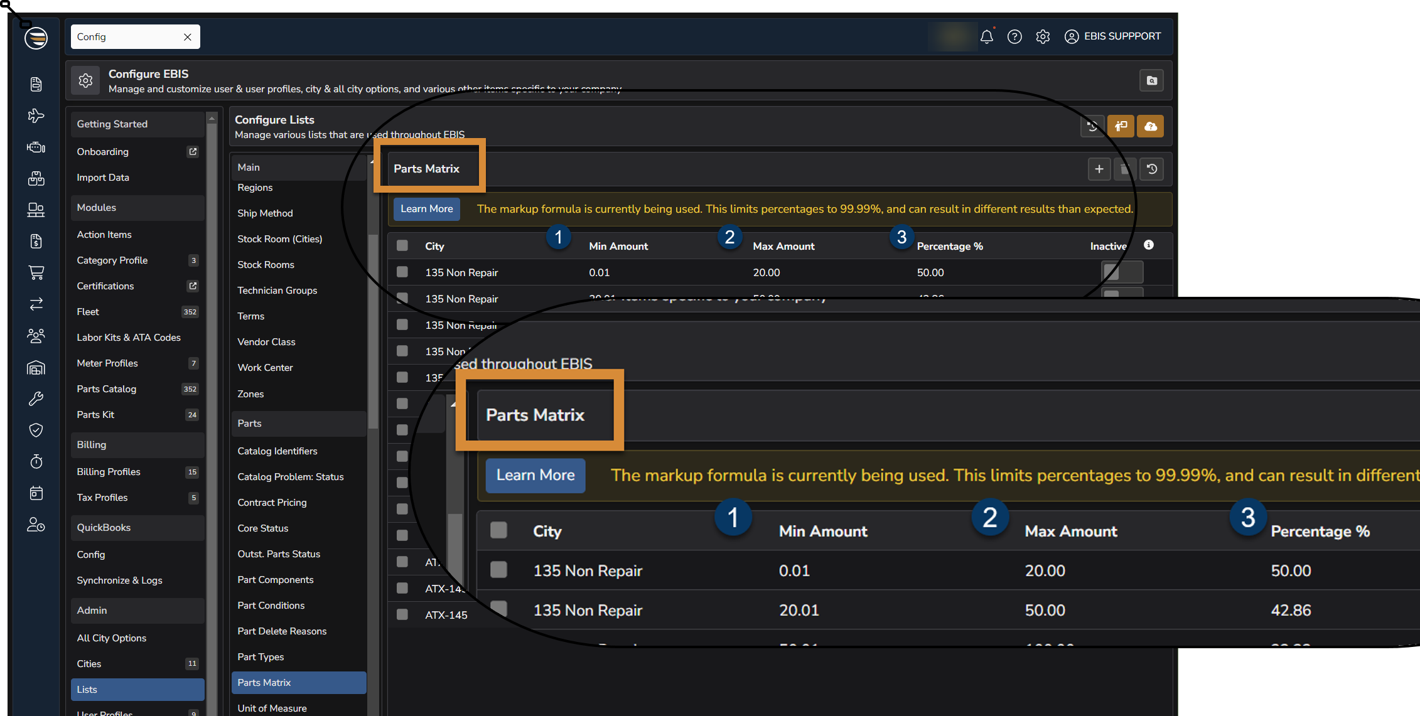Check the box for the ATX-145 bottom row
This screenshot has height=716, width=1420.
402,614
